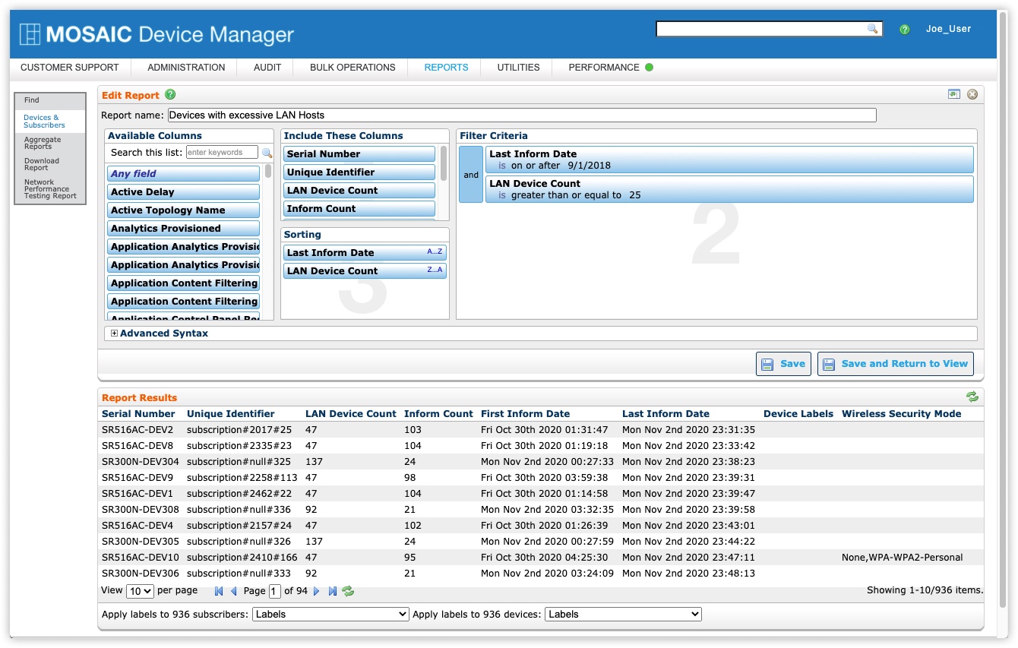Open help via green question mark near Joe_User
The height and width of the screenshot is (648, 1018).
tap(905, 30)
